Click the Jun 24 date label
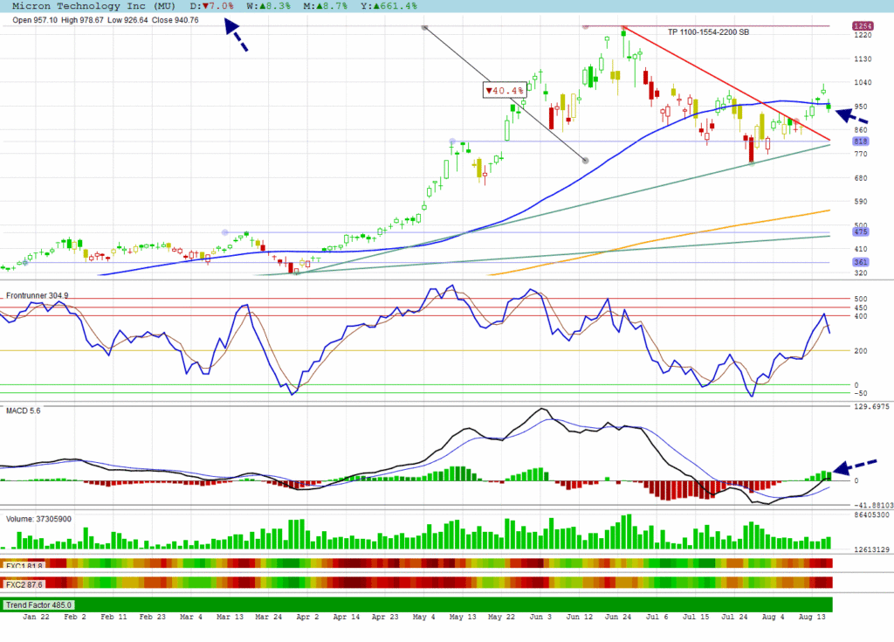Image resolution: width=894 pixels, height=642 pixels. [618, 617]
